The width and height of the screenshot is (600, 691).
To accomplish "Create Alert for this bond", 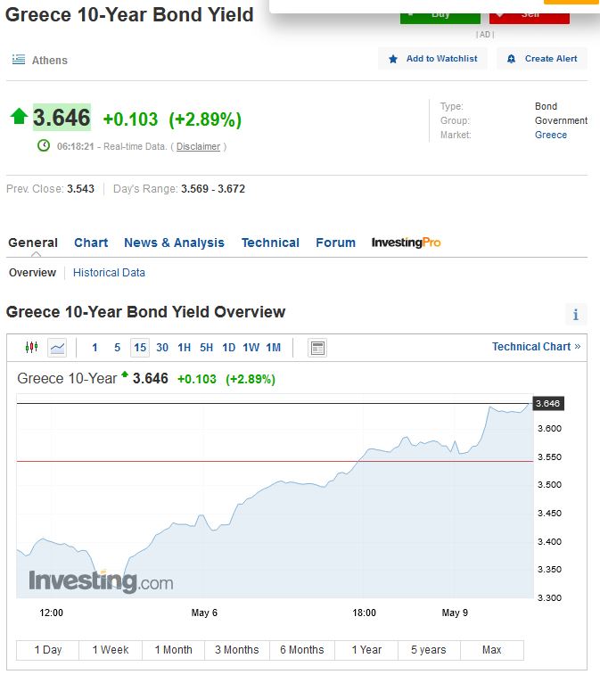I will [x=542, y=59].
